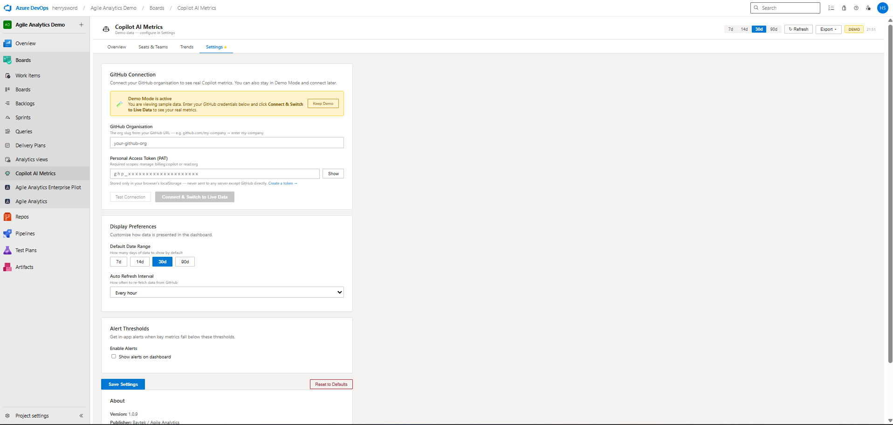The height and width of the screenshot is (425, 893).
Task: Open Backlogs from the sidebar
Action: [25, 103]
